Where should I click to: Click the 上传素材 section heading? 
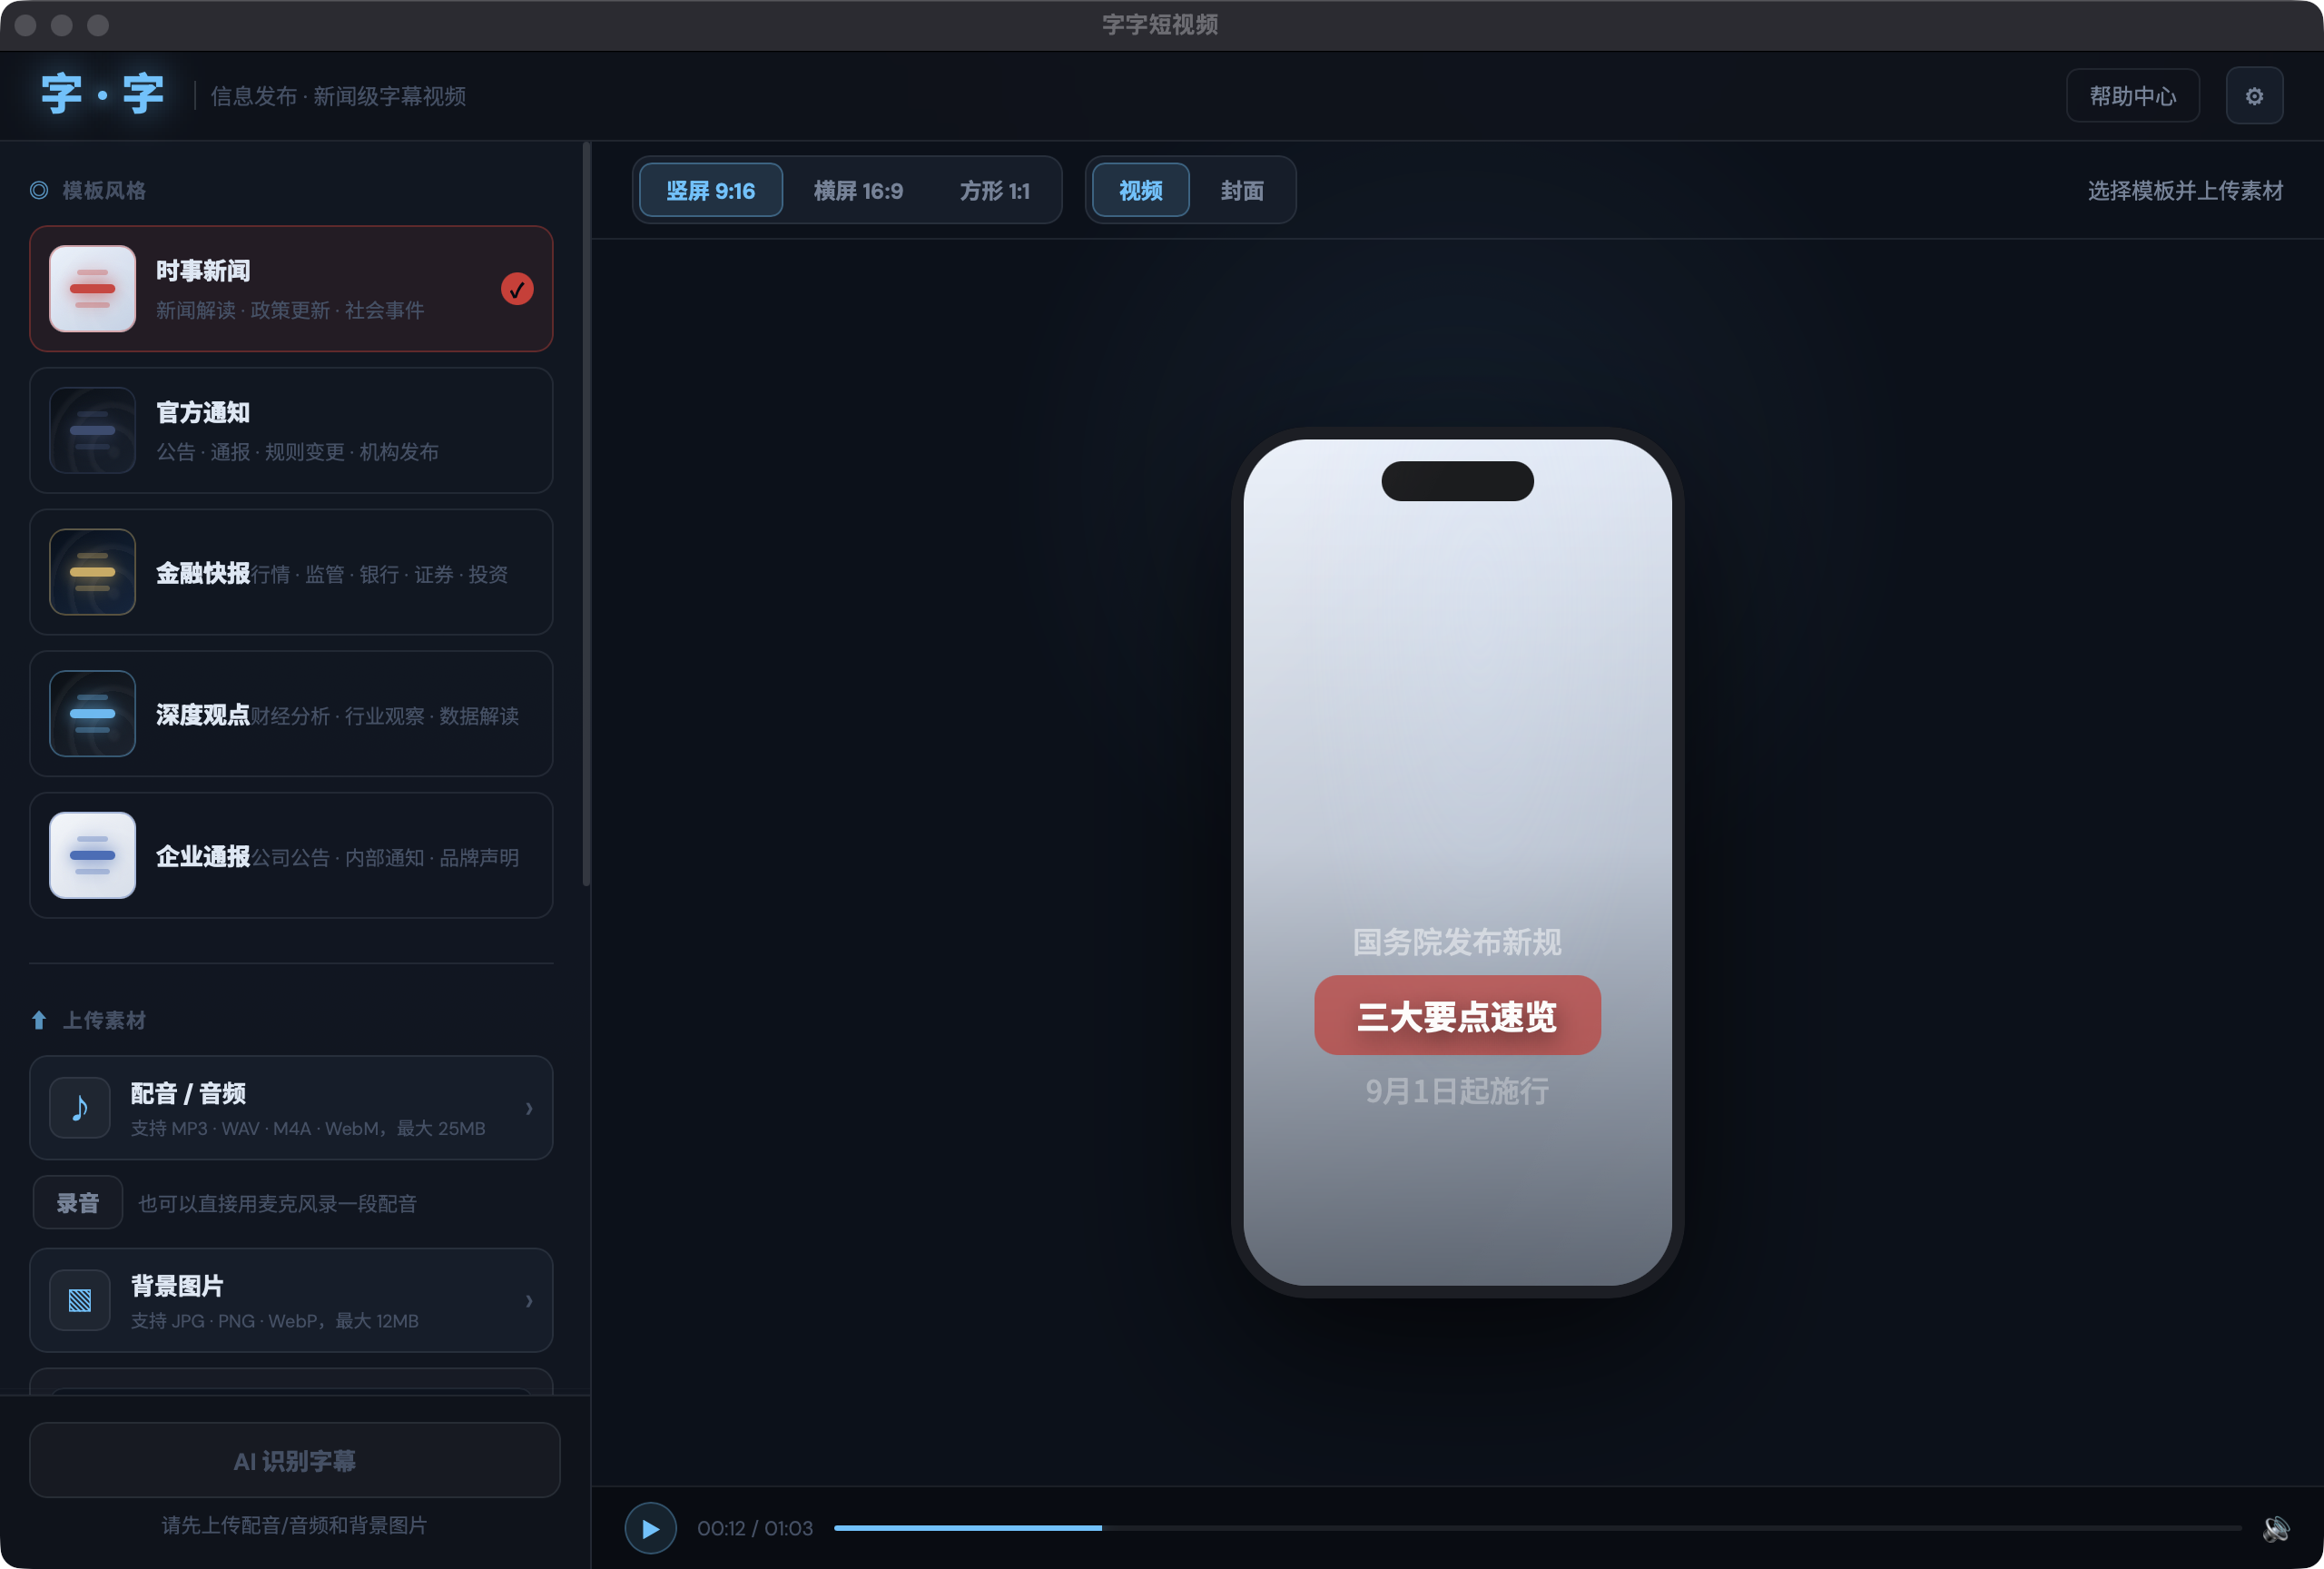click(104, 1020)
